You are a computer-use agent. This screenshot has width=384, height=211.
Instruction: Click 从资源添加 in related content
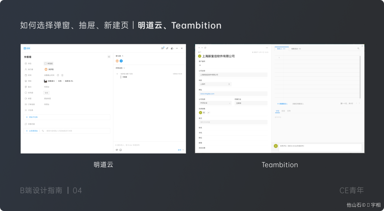[32, 131]
